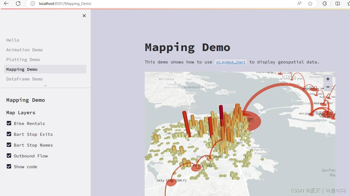
Task: Open browser Extensions puzzle icon
Action: pos(325,4)
